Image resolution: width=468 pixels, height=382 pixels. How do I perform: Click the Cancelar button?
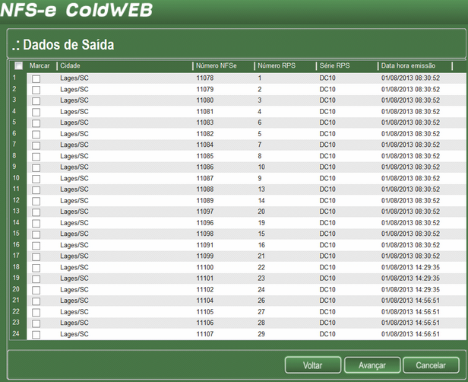431,365
